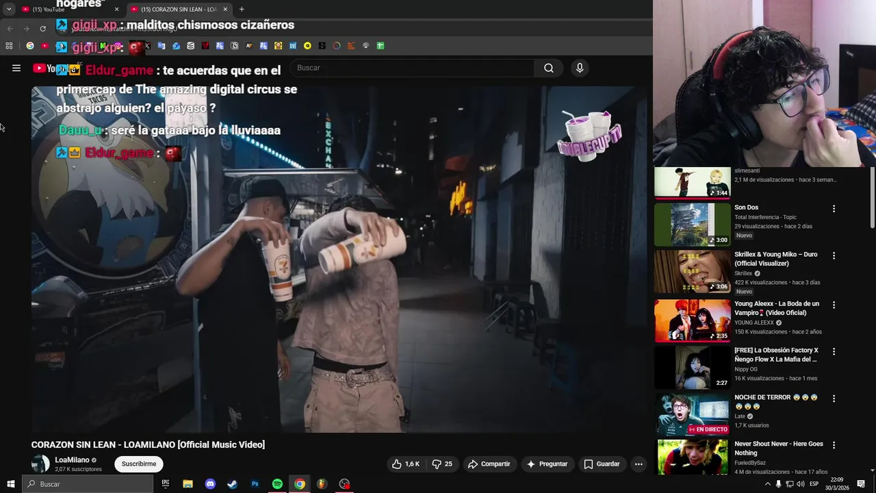The height and width of the screenshot is (493, 876).
Task: Open options for Son Dos video
Action: tap(834, 209)
